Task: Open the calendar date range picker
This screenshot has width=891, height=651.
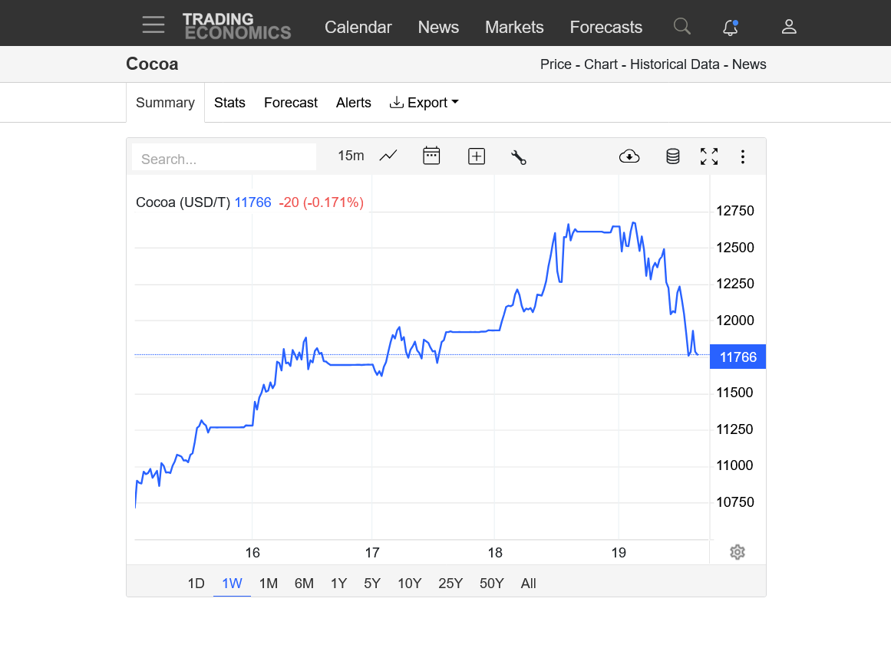Action: tap(431, 156)
